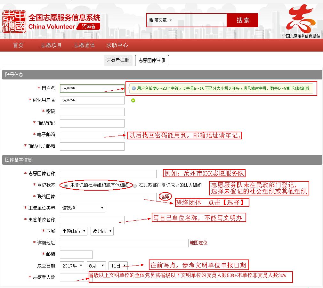Switch to the 志愿者注册 tab
323x288 pixels.
[x=118, y=60]
